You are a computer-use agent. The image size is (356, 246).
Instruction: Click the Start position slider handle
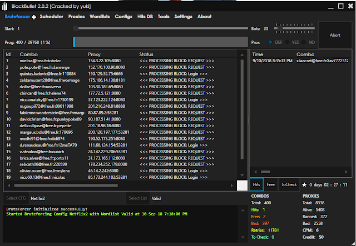[x=76, y=28]
